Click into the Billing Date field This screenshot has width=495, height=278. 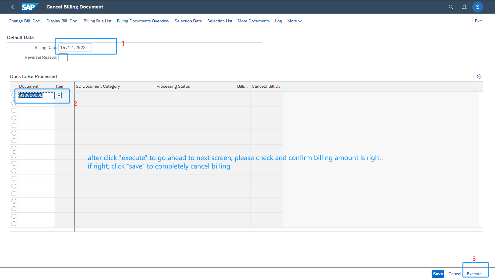click(x=75, y=48)
